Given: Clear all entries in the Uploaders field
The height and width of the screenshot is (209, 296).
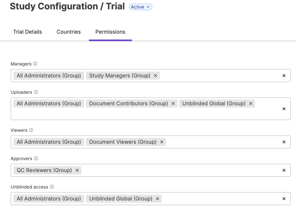Looking at the screenshot, I should point(284,109).
